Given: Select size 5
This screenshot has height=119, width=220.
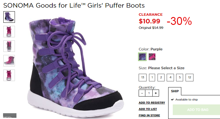Looking at the screenshot, I should (x=179, y=77).
